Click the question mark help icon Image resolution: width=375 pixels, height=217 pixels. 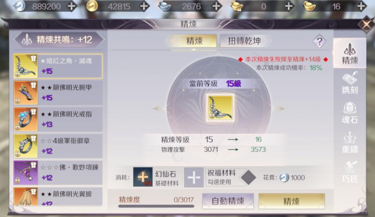320,41
